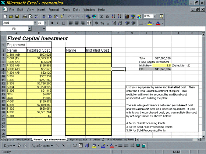
Task: Open the 83% zoom dropdown
Action: pyautogui.click(x=155, y=16)
